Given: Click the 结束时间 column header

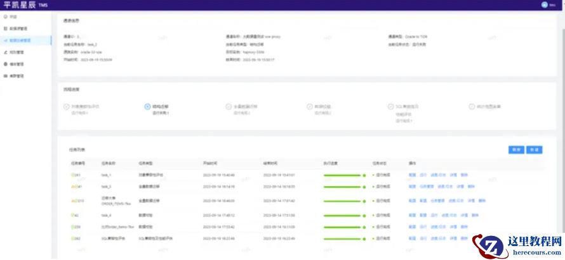Looking at the screenshot, I should point(270,163).
